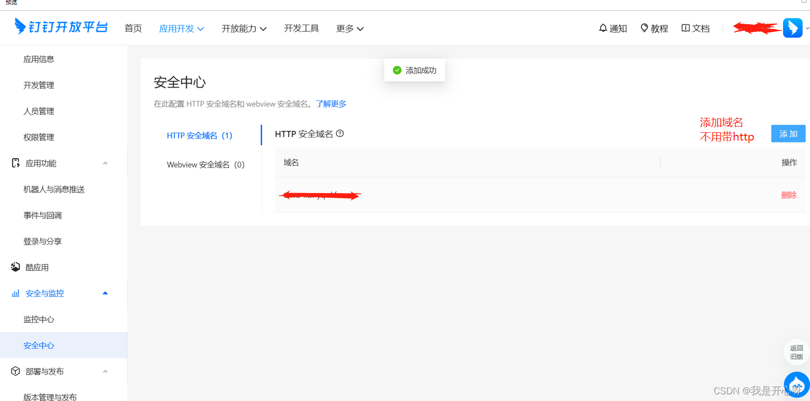Open 登录与分享 in the sidebar
This screenshot has height=401, width=810.
[x=42, y=241]
